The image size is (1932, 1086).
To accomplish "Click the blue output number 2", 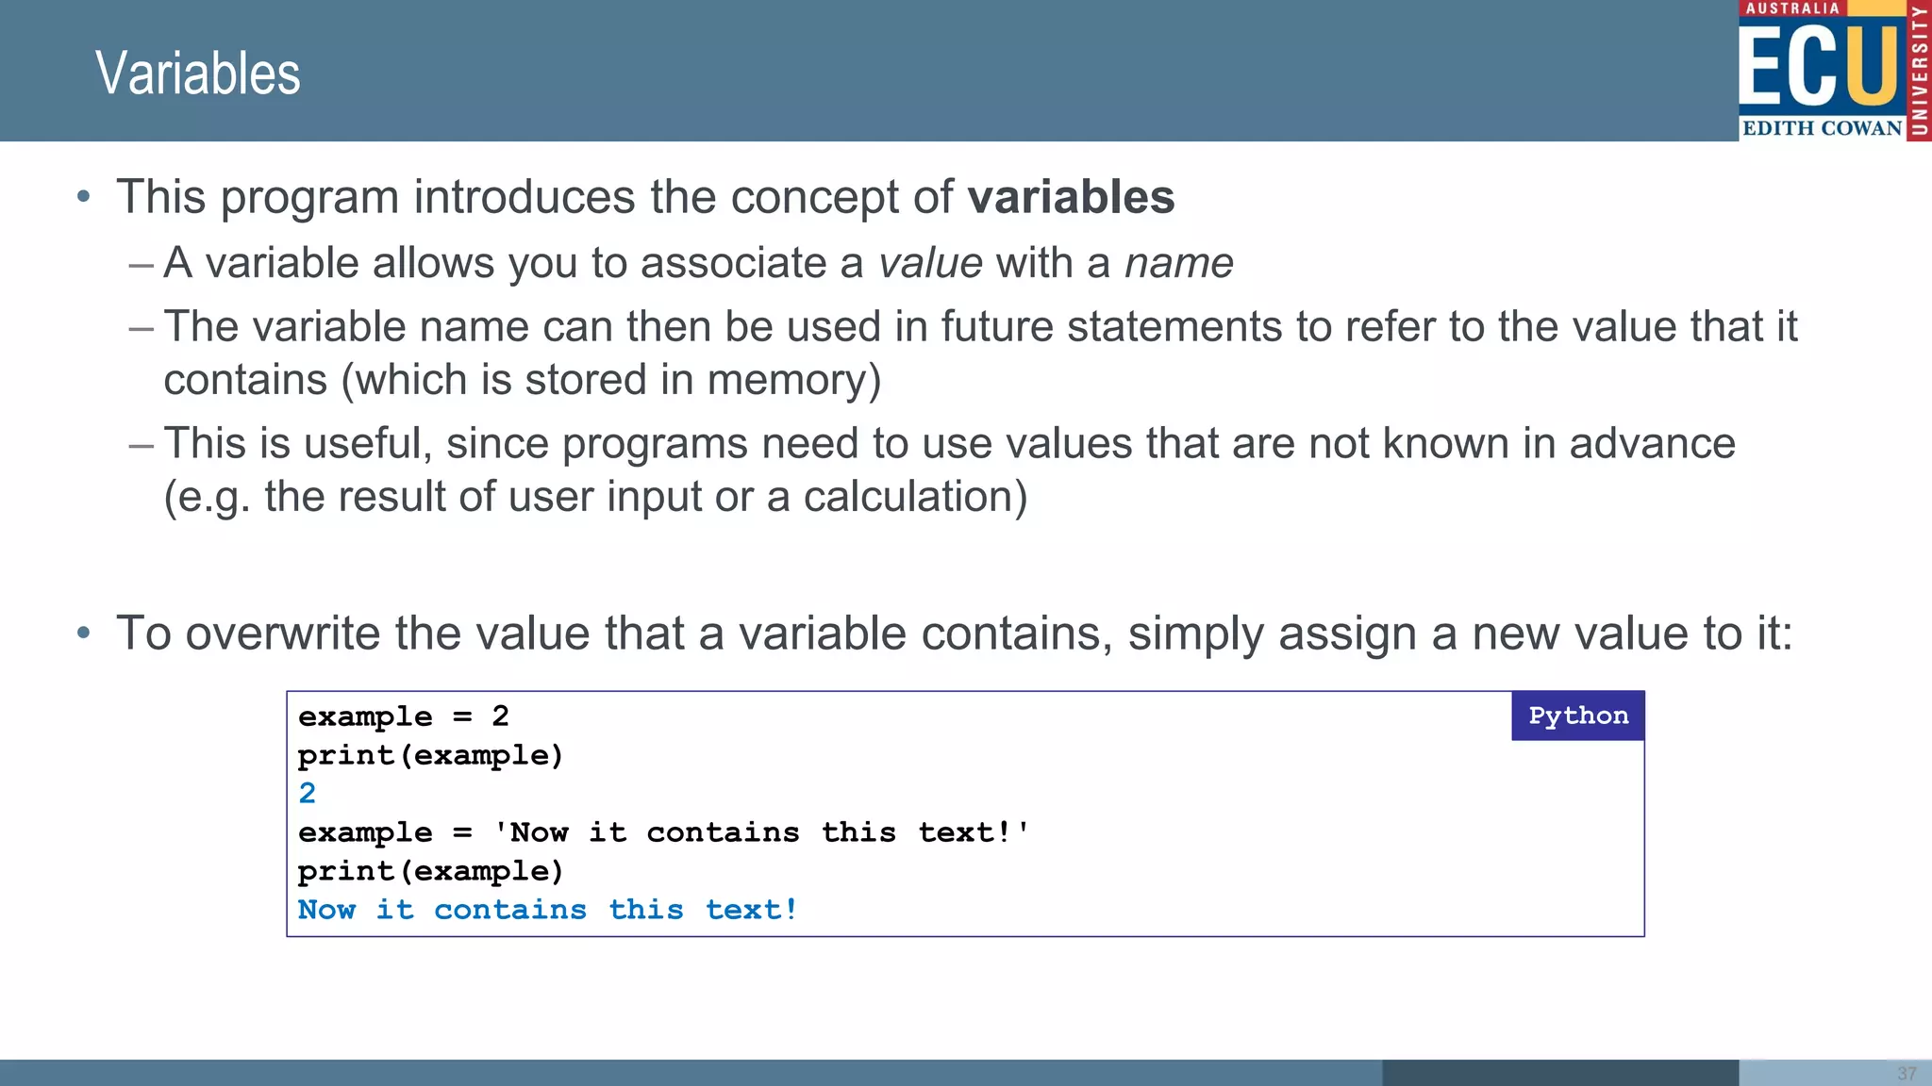I will click(308, 794).
